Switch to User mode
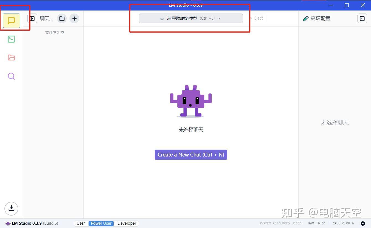The height and width of the screenshot is (228, 371). point(81,223)
